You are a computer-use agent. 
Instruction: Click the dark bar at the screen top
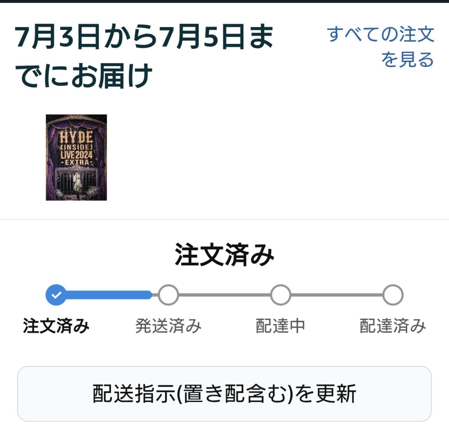tap(224, 1)
